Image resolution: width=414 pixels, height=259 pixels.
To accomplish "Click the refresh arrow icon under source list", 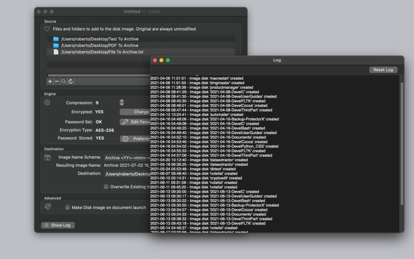I will pos(70,81).
